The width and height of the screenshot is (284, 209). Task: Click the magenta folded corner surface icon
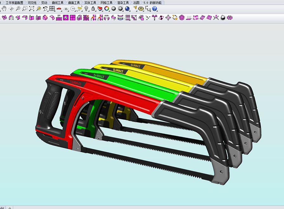(25, 17)
